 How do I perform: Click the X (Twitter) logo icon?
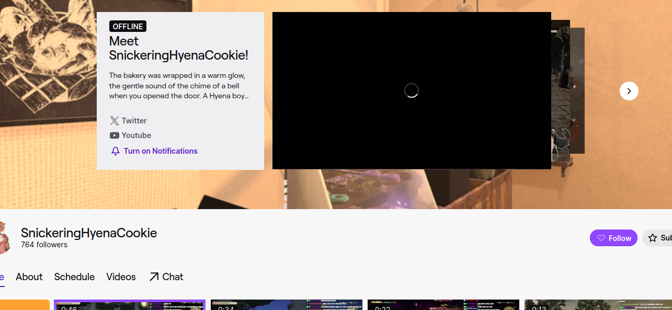click(115, 121)
